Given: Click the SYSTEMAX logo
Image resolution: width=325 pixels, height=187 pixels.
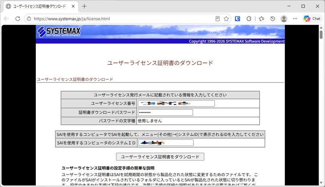Looking at the screenshot, I should [59, 32].
